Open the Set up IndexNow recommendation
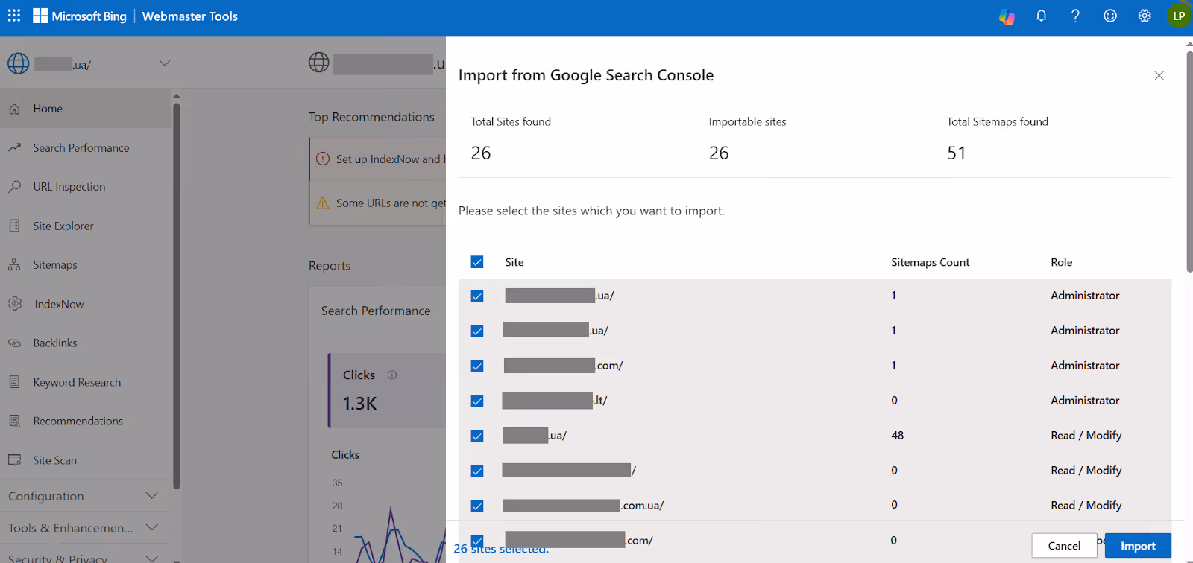The image size is (1193, 563). tap(378, 159)
